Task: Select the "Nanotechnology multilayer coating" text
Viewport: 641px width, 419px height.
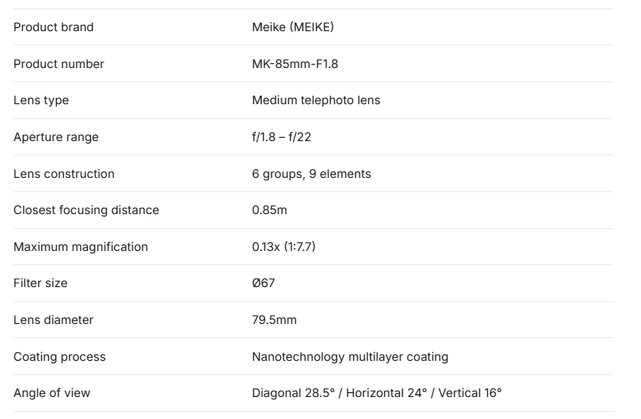Action: 350,357
